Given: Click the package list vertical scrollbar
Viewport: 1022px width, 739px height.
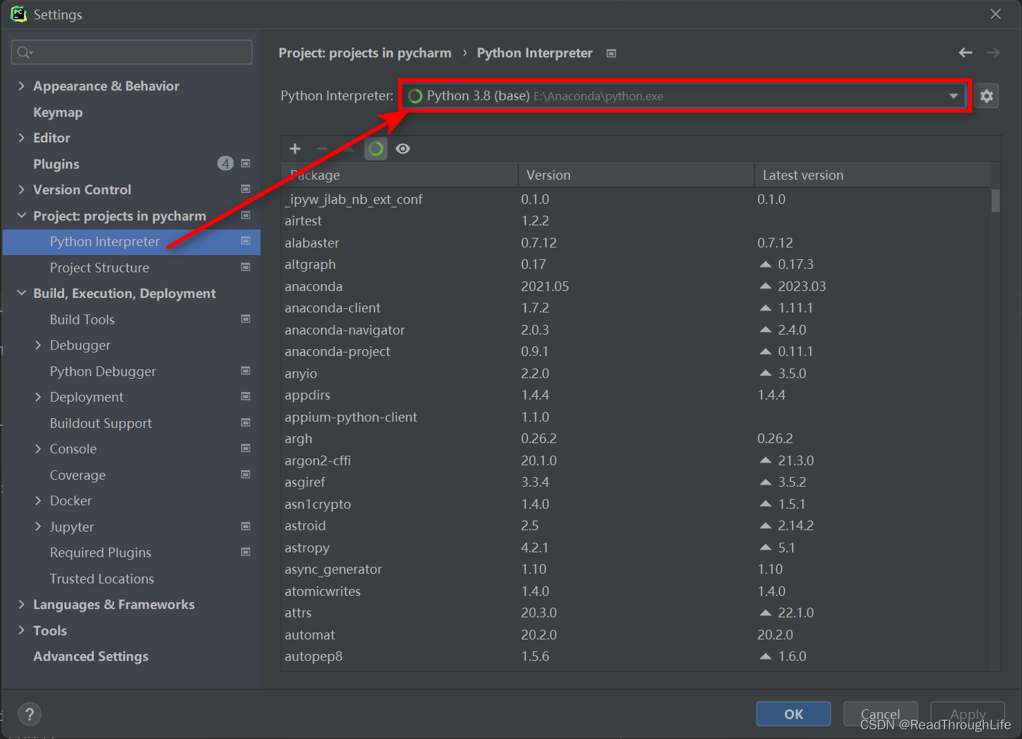Looking at the screenshot, I should (x=996, y=200).
